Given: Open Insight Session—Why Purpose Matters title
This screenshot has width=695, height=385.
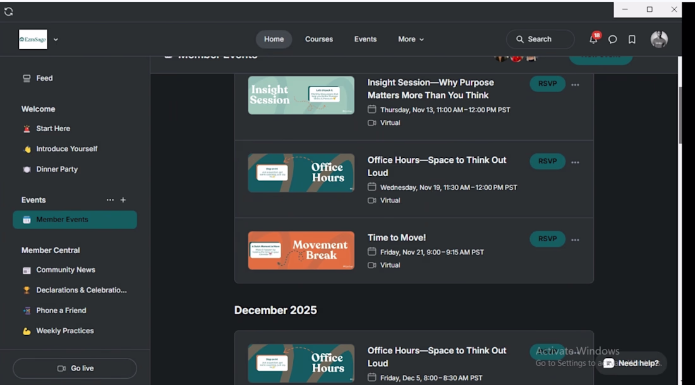Looking at the screenshot, I should coord(430,89).
